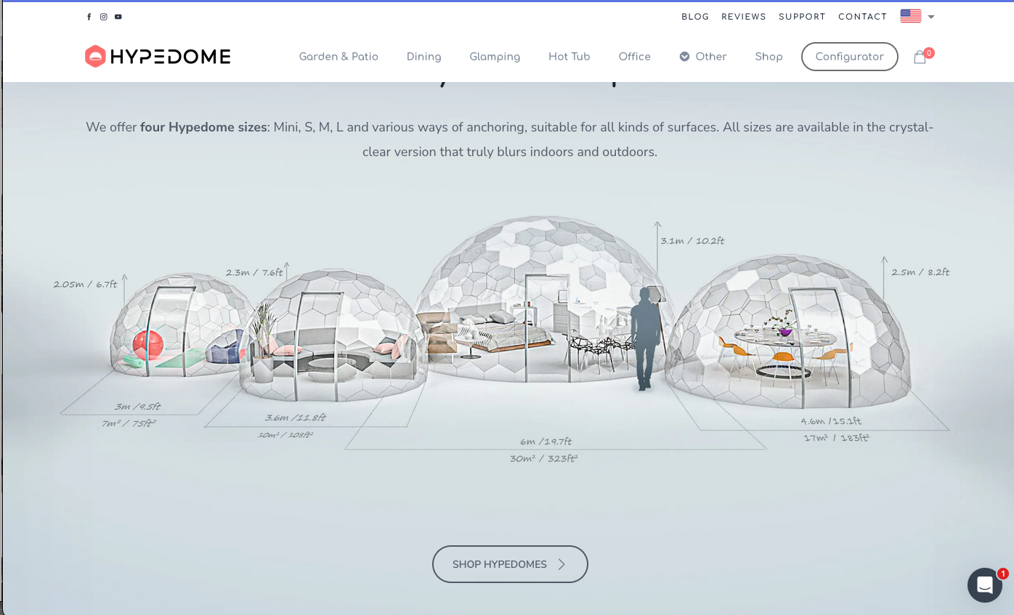Click the '3.6m / 11.8ft' diameter label
This screenshot has height=615, width=1014.
(x=296, y=418)
